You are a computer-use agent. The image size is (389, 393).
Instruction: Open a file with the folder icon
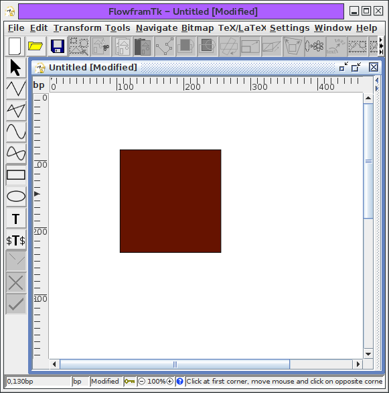(35, 46)
